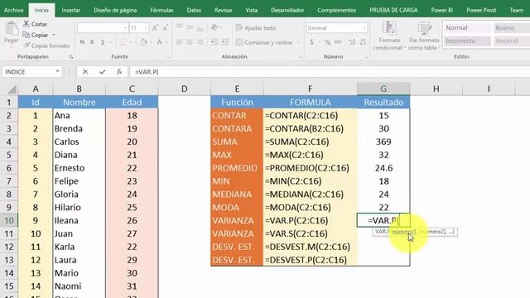Screen dimensions: 530x298
Task: Click in the formula bar input
Action: (330, 72)
